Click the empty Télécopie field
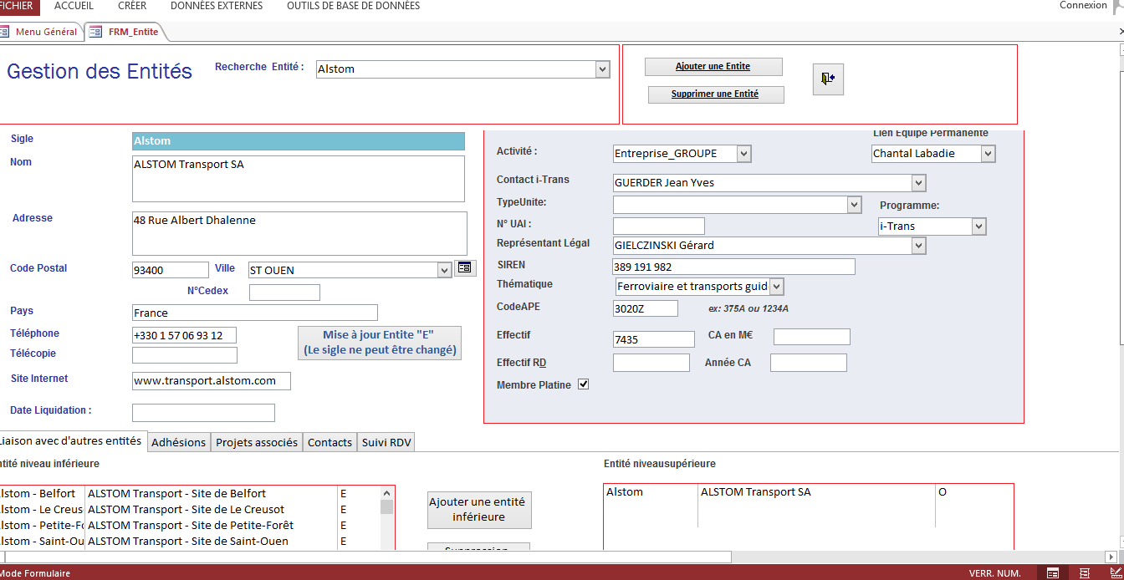 point(185,355)
